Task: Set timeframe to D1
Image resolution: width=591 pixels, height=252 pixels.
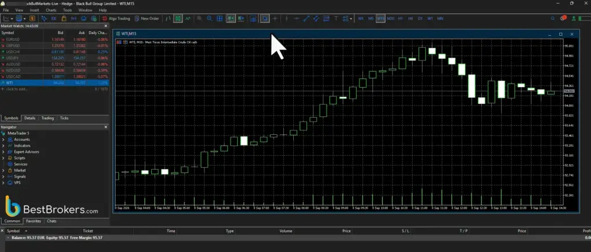Action: click(420, 18)
